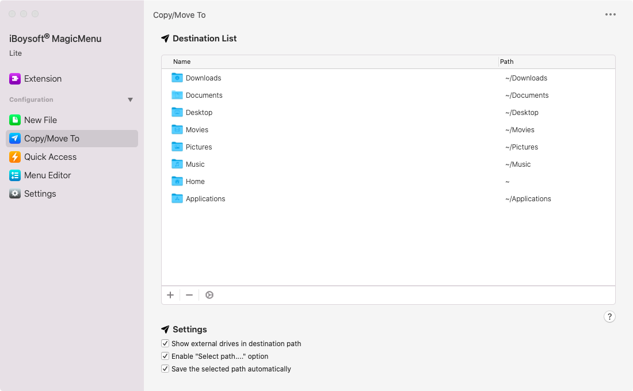Image resolution: width=633 pixels, height=391 pixels.
Task: Toggle Enable "Select path...." option checkbox
Action: pos(165,356)
